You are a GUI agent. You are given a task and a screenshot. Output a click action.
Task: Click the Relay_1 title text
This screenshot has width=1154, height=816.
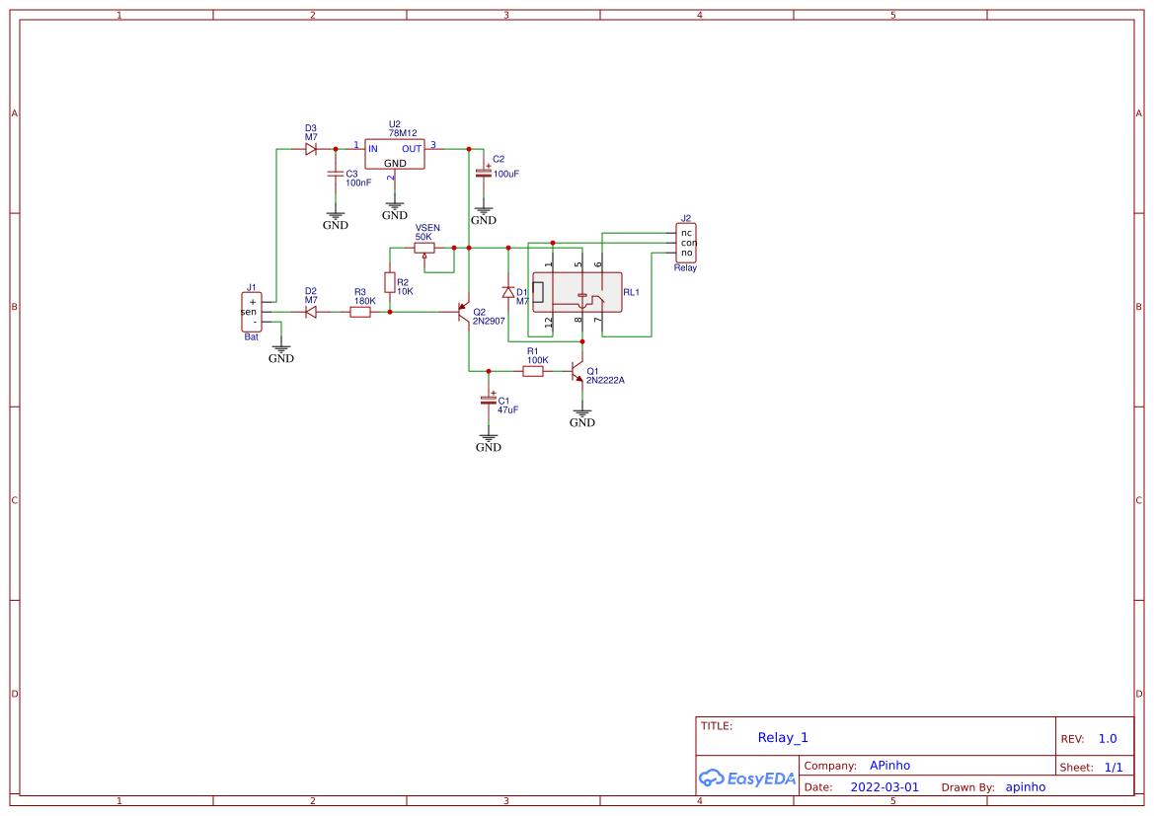(783, 737)
